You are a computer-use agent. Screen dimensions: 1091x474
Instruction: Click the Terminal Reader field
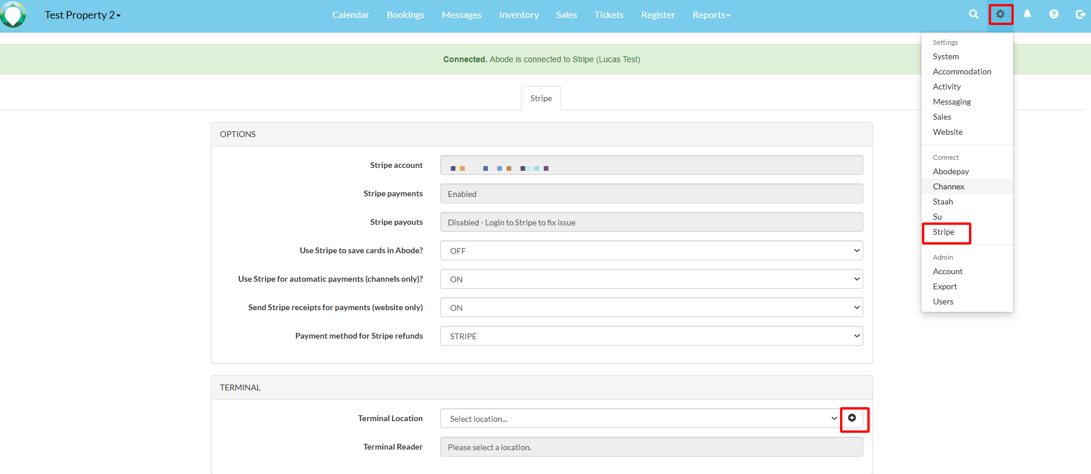651,447
